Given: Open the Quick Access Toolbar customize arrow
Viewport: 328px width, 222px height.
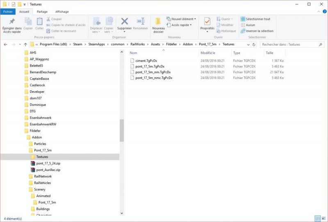Looking at the screenshot, I should point(25,4).
